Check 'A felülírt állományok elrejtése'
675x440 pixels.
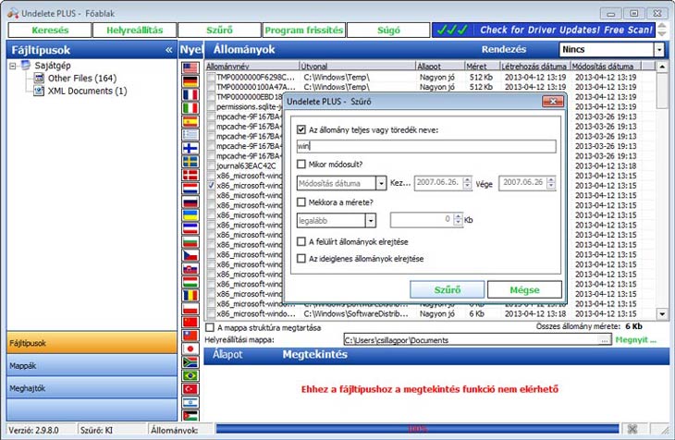coord(301,241)
